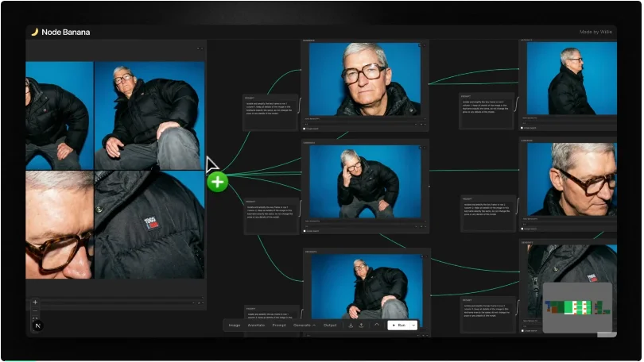Zoom out with the minus control
644x362 pixels.
point(35,311)
